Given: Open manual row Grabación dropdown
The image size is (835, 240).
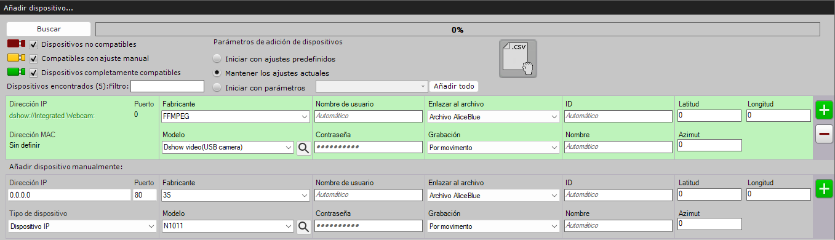Looking at the screenshot, I should point(493,226).
